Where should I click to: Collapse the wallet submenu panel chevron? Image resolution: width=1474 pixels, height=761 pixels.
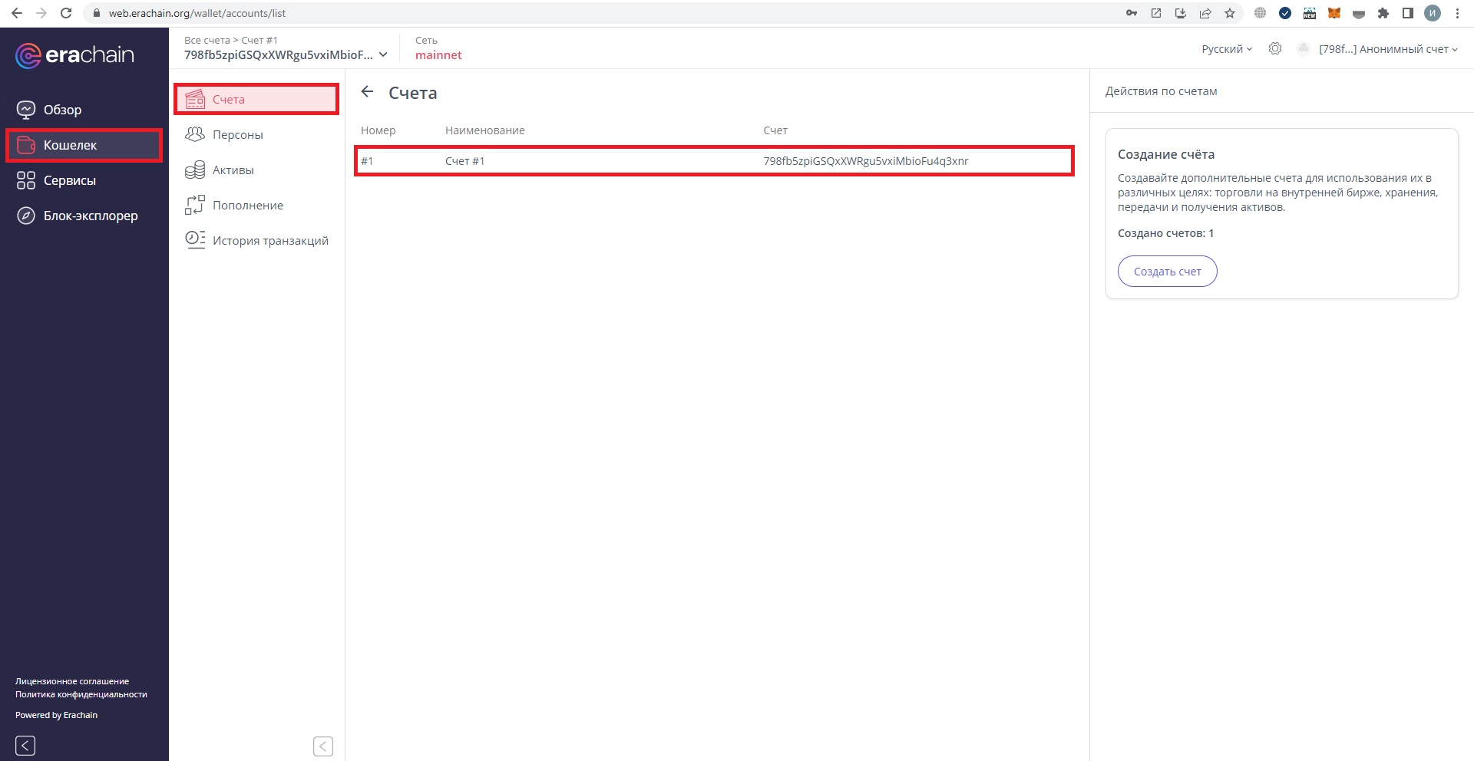(323, 746)
